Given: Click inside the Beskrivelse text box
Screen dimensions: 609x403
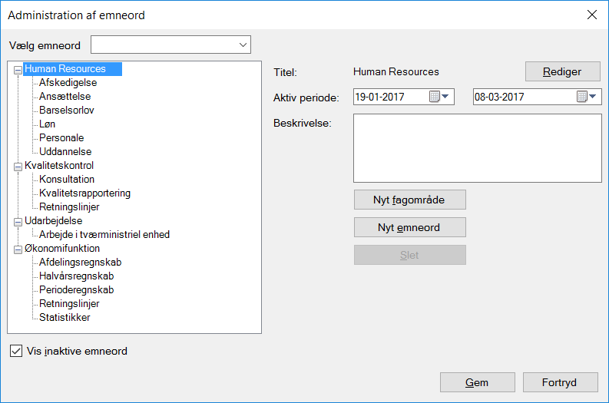Looking at the screenshot, I should [476, 147].
